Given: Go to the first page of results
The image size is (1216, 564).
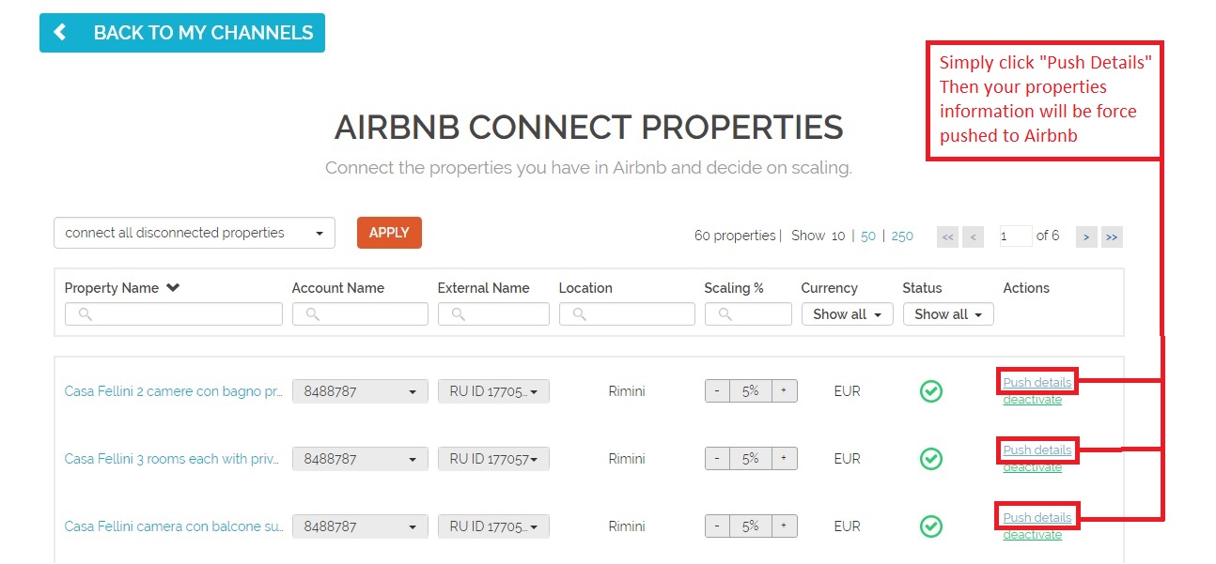Looking at the screenshot, I should (x=948, y=236).
